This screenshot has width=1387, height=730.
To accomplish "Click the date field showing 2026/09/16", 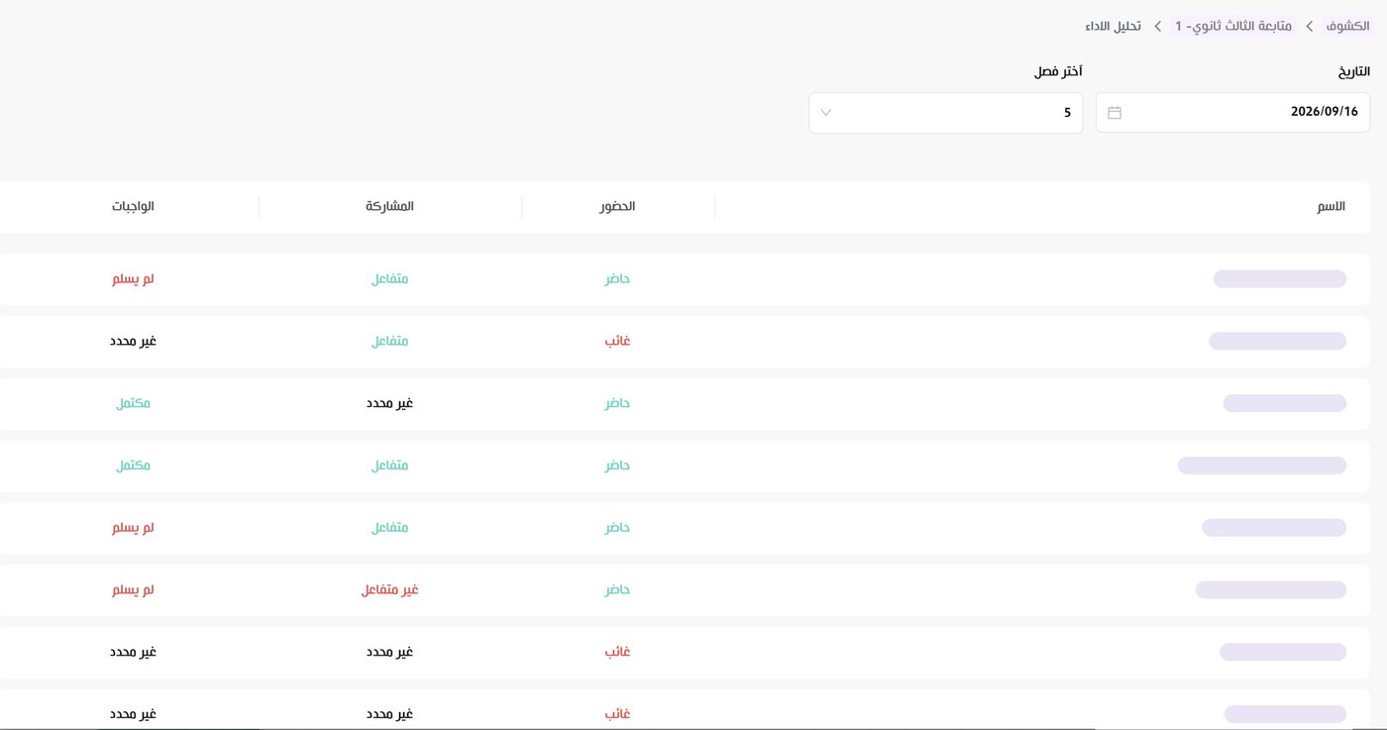I will (x=1232, y=113).
